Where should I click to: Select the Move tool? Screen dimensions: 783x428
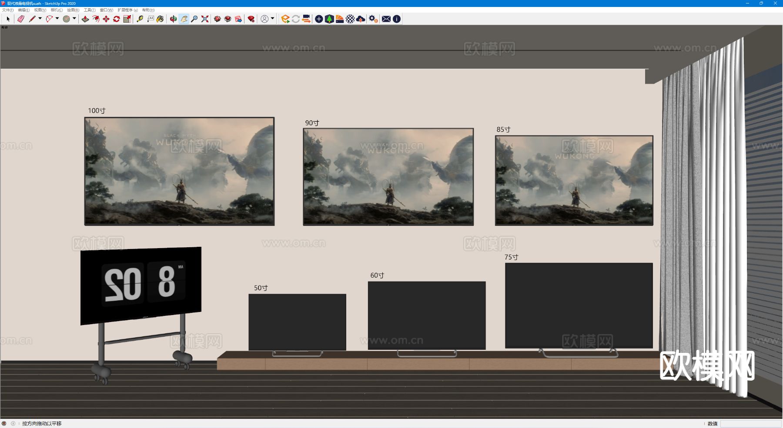pos(106,19)
